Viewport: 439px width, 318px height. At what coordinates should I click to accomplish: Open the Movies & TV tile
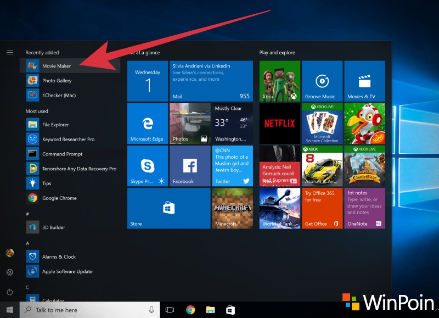point(364,81)
